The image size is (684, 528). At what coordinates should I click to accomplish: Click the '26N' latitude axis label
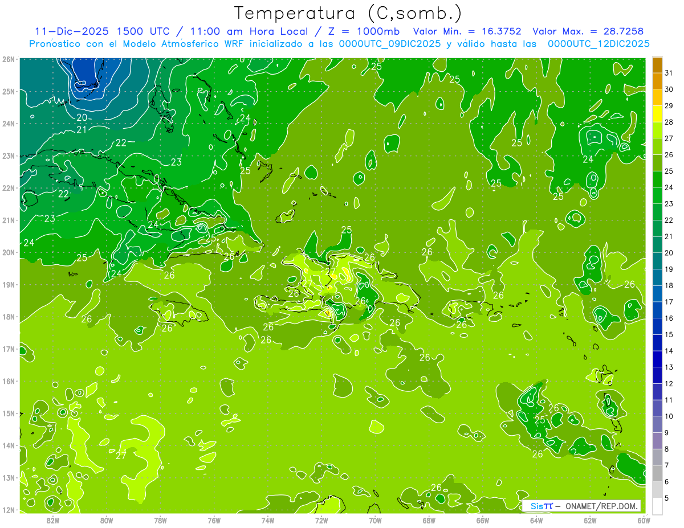9,59
